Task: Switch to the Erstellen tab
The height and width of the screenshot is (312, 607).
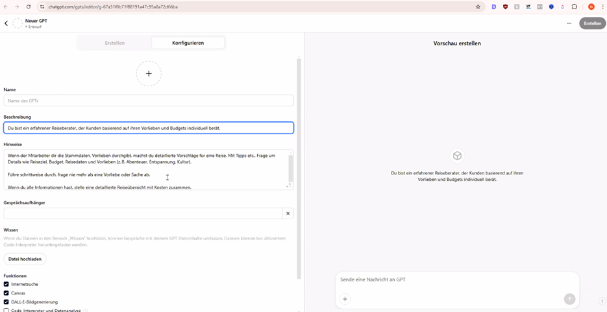Action: [x=115, y=43]
